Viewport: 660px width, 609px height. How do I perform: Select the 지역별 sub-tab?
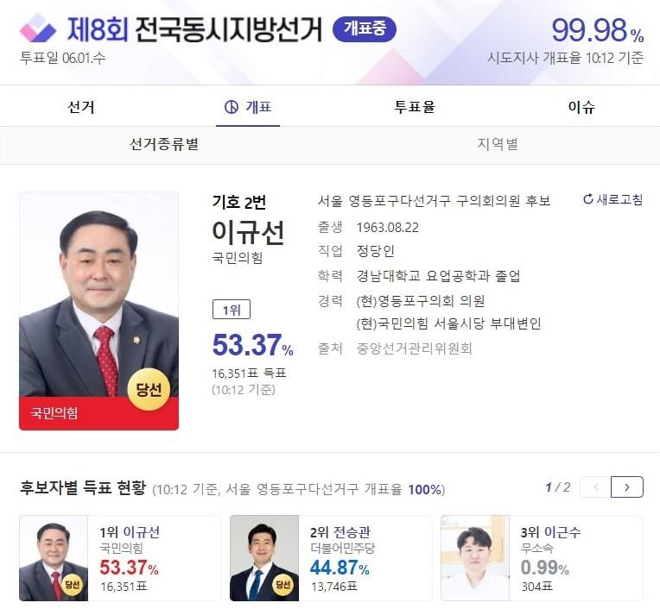pyautogui.click(x=498, y=144)
